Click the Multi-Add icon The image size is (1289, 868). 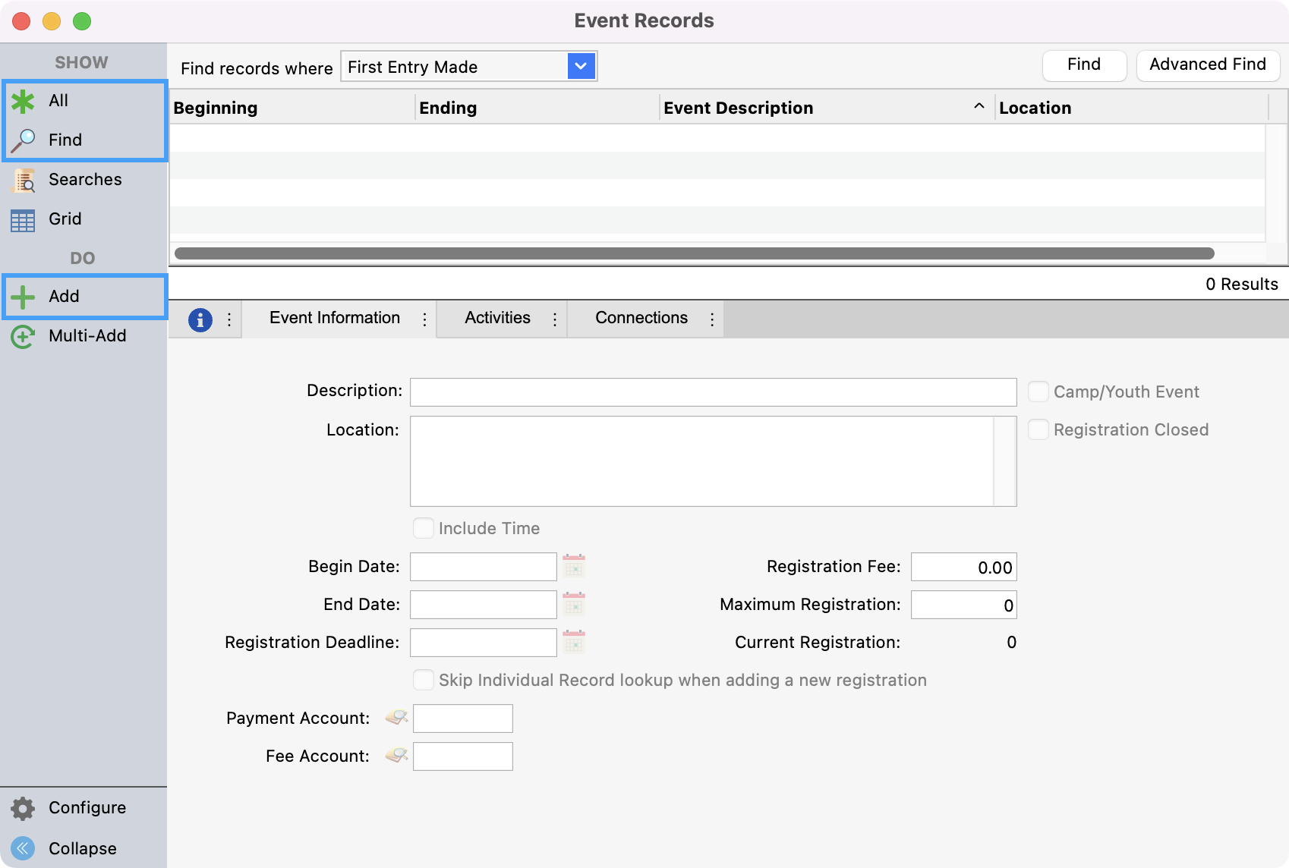coord(23,336)
